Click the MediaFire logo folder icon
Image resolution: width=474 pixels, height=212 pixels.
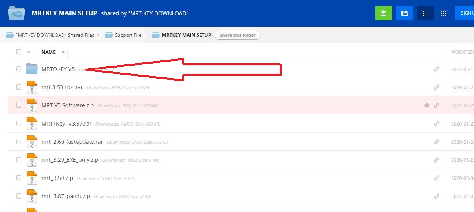coord(17,13)
